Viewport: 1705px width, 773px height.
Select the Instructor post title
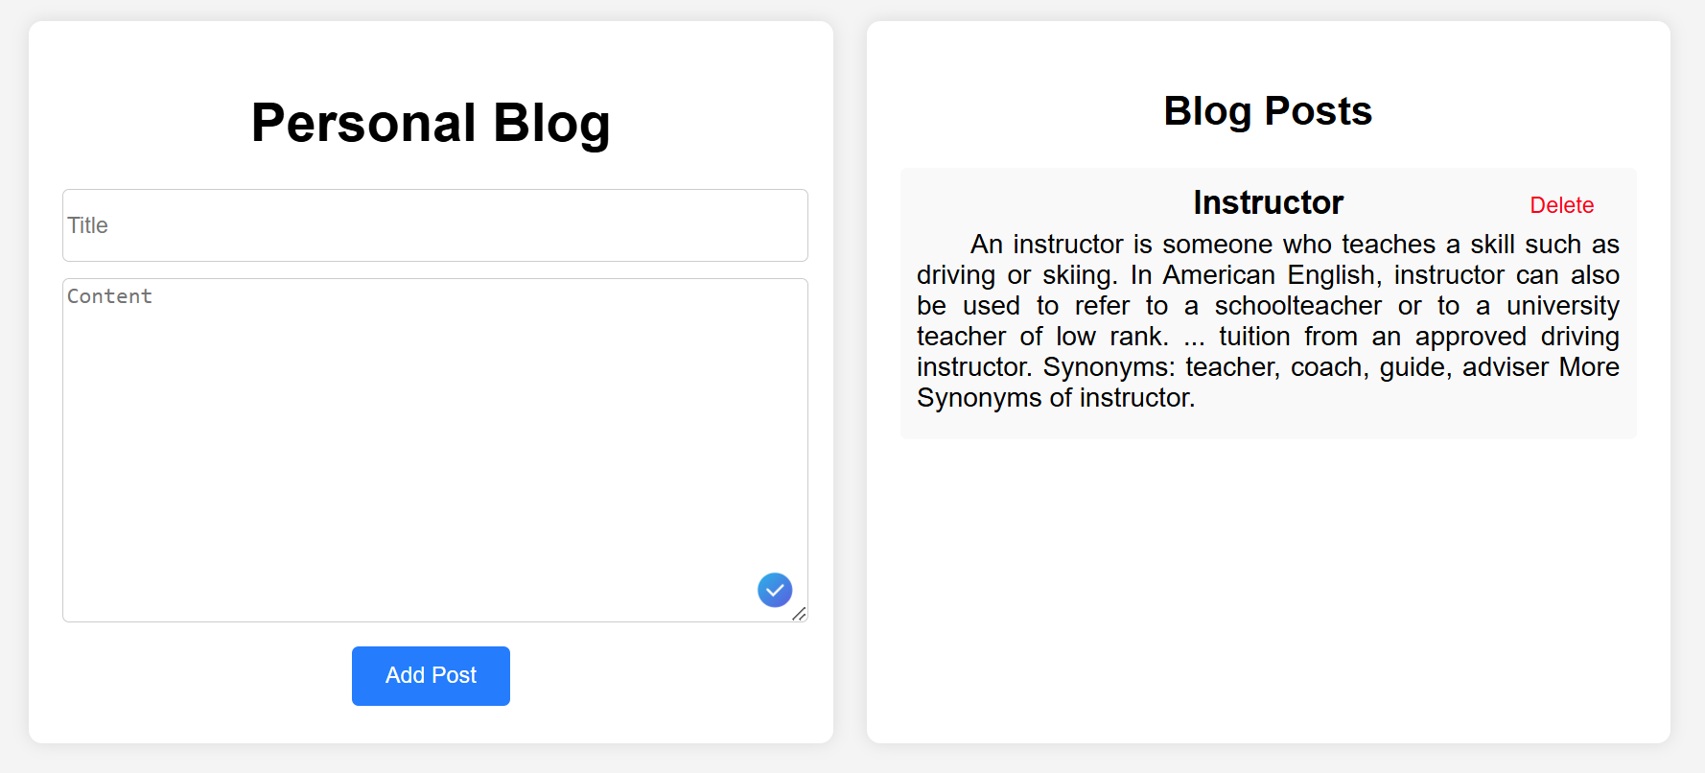click(1268, 202)
